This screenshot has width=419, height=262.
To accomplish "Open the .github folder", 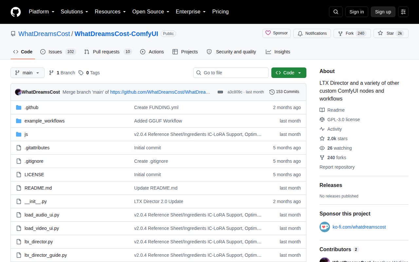I will 31,107.
